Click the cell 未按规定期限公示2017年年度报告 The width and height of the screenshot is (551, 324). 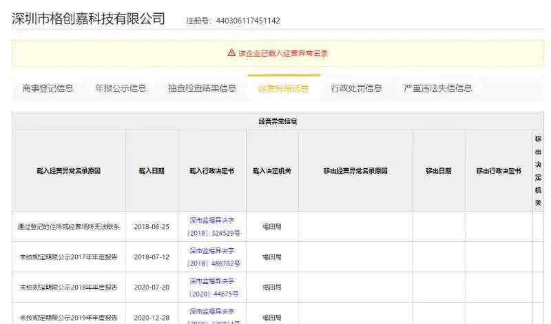pyautogui.click(x=68, y=257)
